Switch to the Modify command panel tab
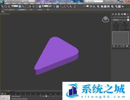Screen dimensions: 130x100 [116, 14]
